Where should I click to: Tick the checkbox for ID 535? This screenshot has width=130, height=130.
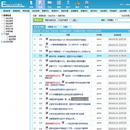(35, 39)
